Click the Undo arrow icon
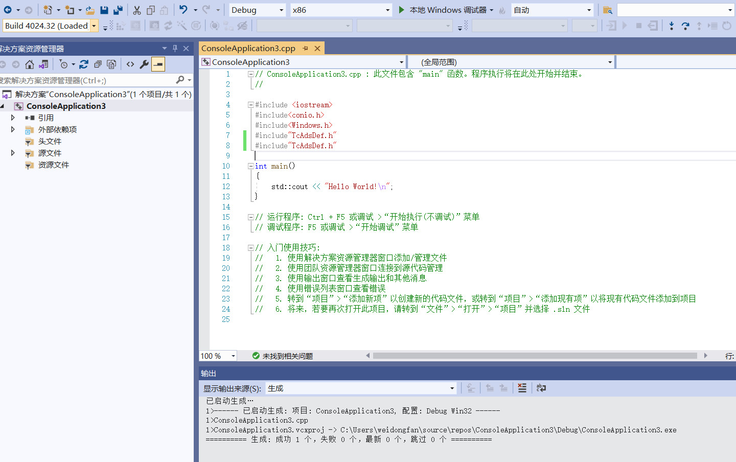Screen dimensions: 736x462 coord(183,10)
